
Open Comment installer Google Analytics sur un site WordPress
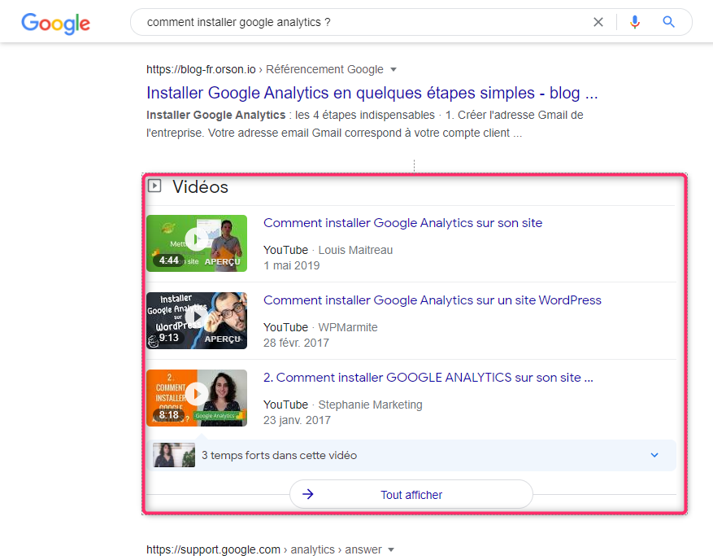pyautogui.click(x=433, y=300)
